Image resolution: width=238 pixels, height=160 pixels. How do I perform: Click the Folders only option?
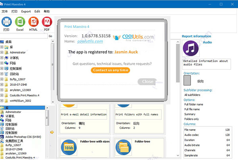(192, 119)
